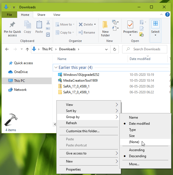Open the New context submenu
This screenshot has height=175, width=173.
[x=89, y=161]
